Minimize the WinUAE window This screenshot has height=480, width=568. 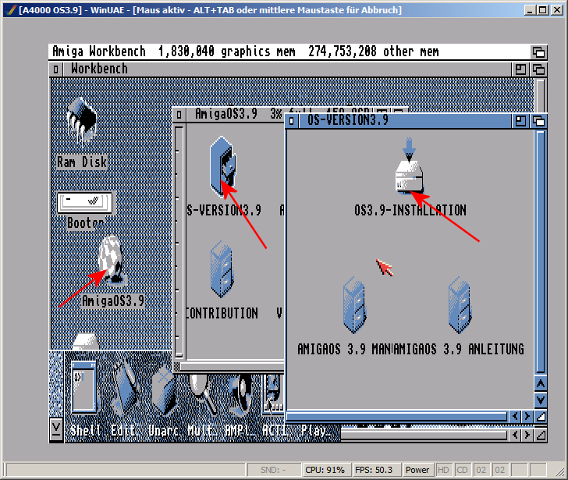531,10
